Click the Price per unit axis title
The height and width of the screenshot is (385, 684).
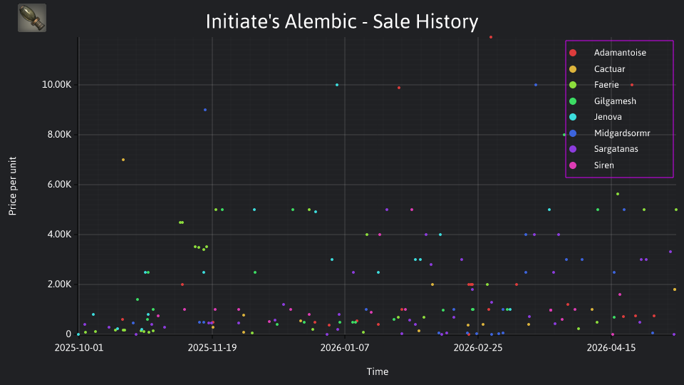point(13,186)
